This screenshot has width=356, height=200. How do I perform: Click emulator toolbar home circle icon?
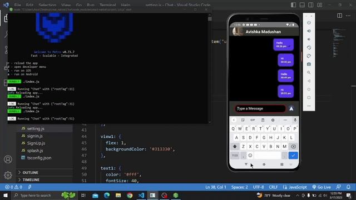[309, 89]
